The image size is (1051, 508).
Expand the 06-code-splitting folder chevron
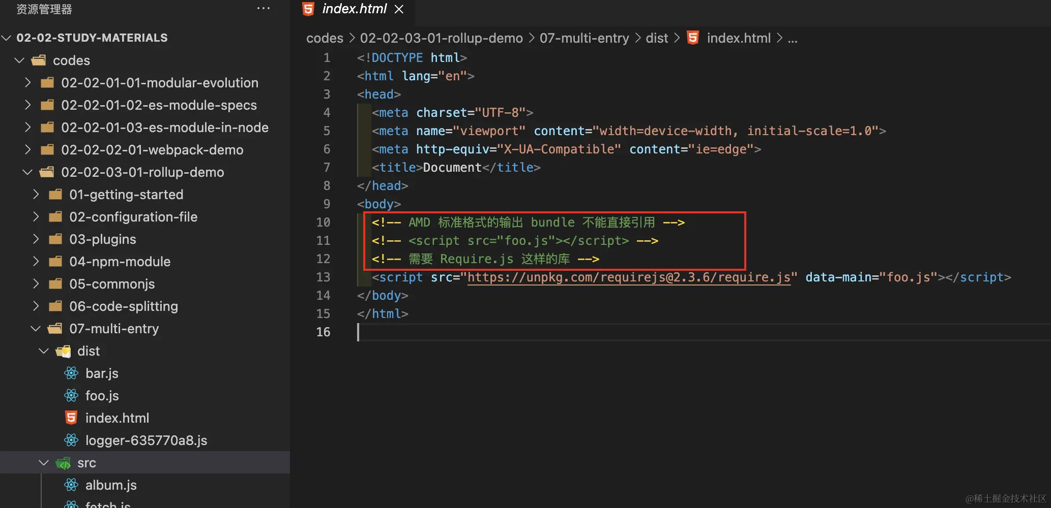[36, 306]
